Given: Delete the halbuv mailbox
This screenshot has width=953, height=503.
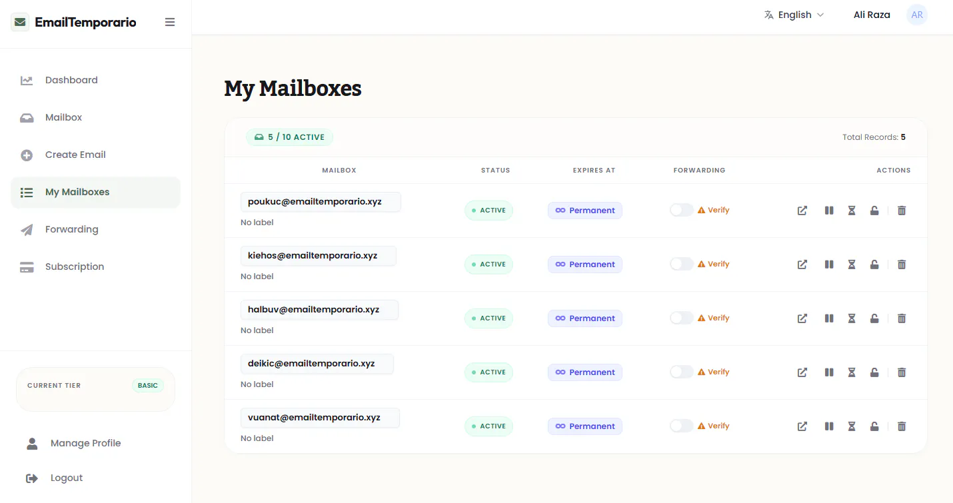Looking at the screenshot, I should tap(902, 318).
